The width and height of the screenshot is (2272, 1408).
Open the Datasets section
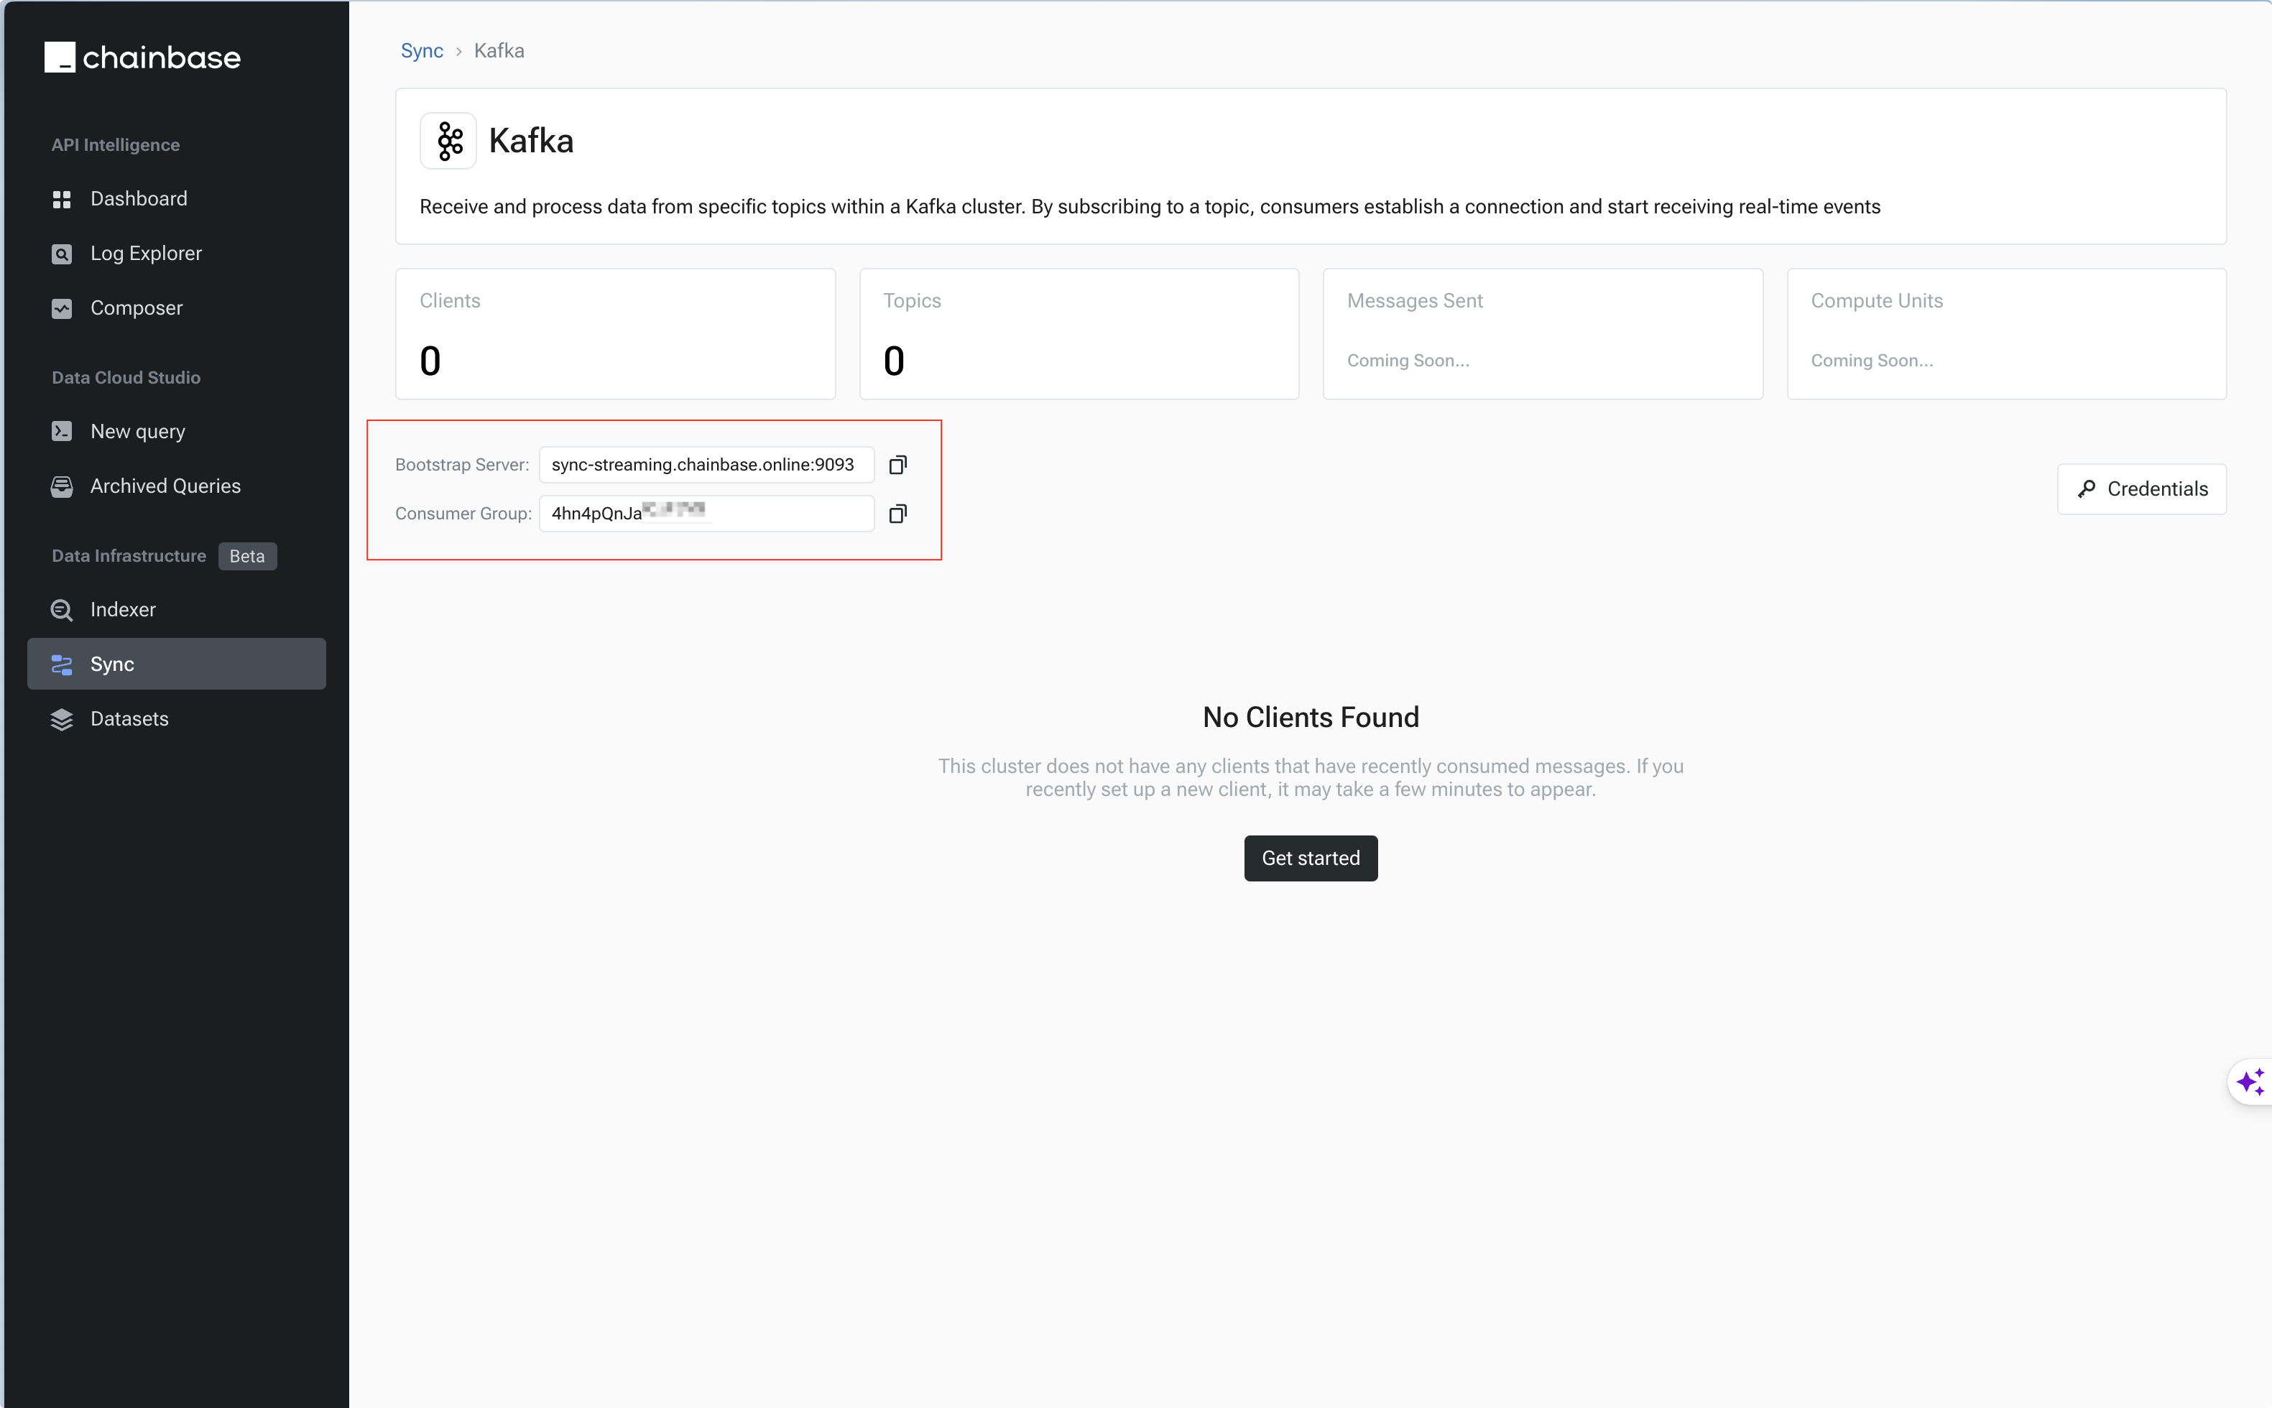pyautogui.click(x=129, y=719)
